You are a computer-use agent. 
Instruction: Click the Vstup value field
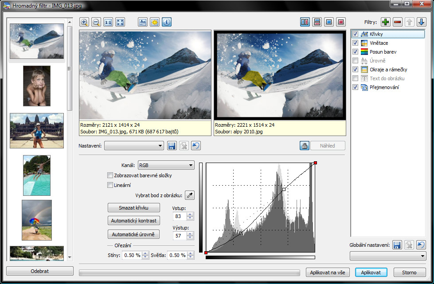[180, 216]
